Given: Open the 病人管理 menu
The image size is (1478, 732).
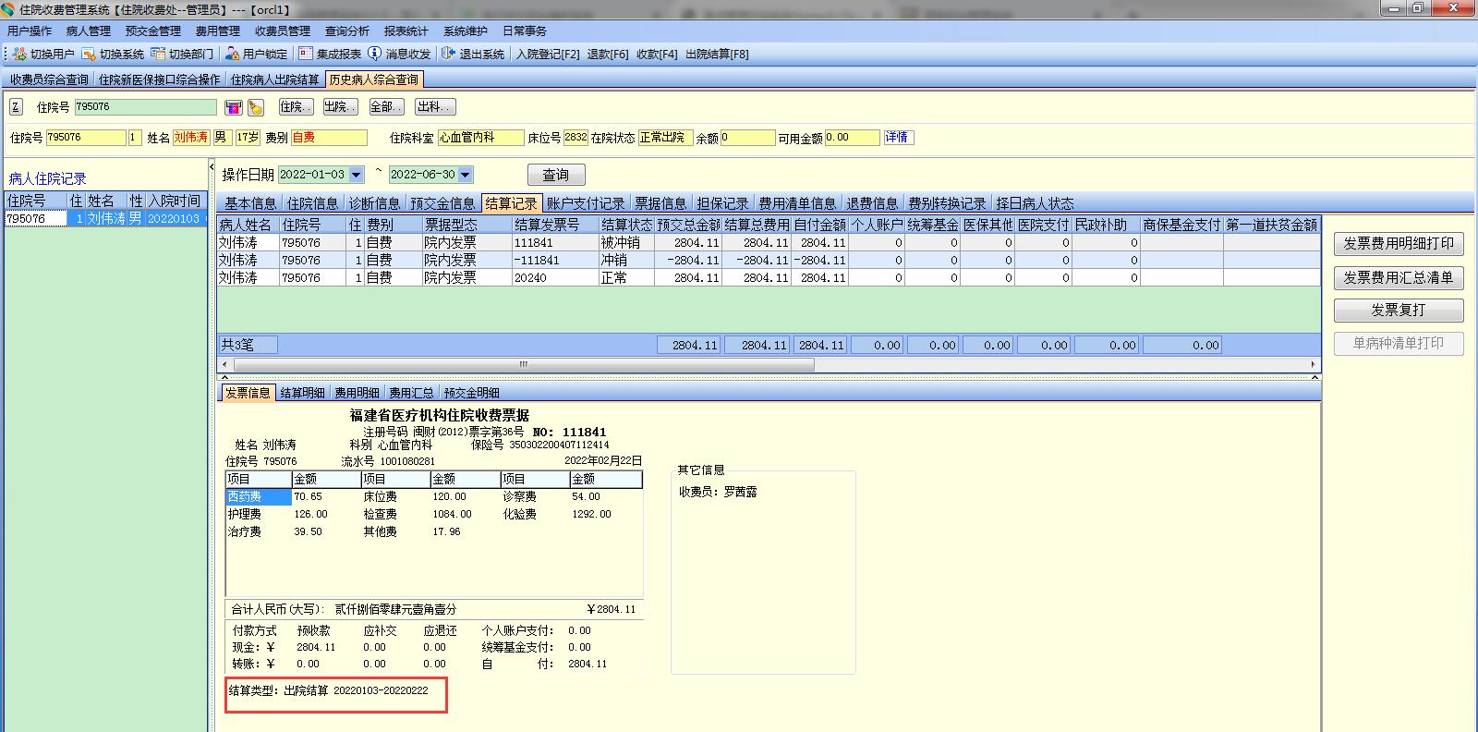Looking at the screenshot, I should 89,31.
